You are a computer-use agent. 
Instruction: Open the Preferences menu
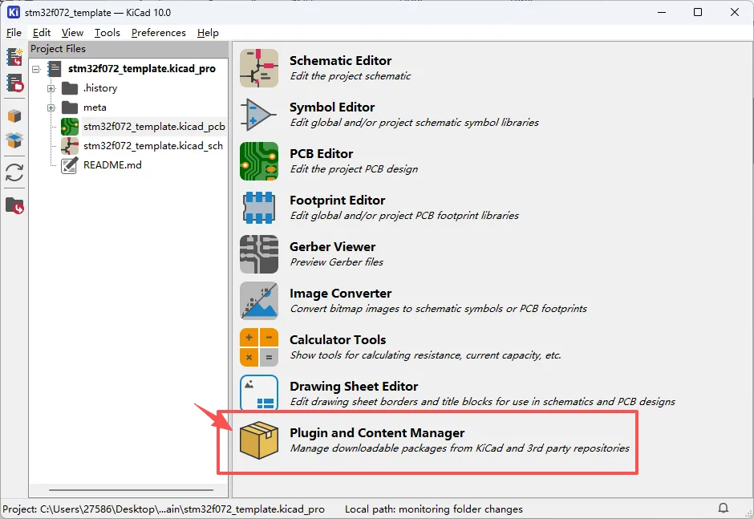pyautogui.click(x=158, y=33)
